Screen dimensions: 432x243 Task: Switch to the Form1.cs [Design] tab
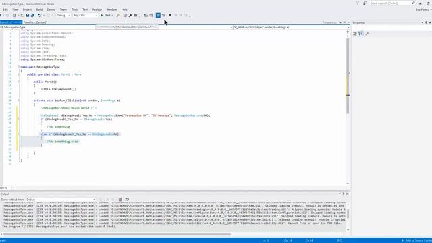[35, 22]
